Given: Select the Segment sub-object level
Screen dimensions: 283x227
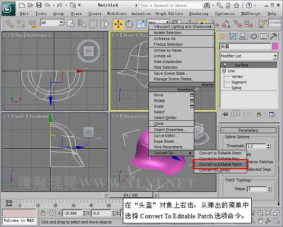Looking at the screenshot, I should click(239, 82).
